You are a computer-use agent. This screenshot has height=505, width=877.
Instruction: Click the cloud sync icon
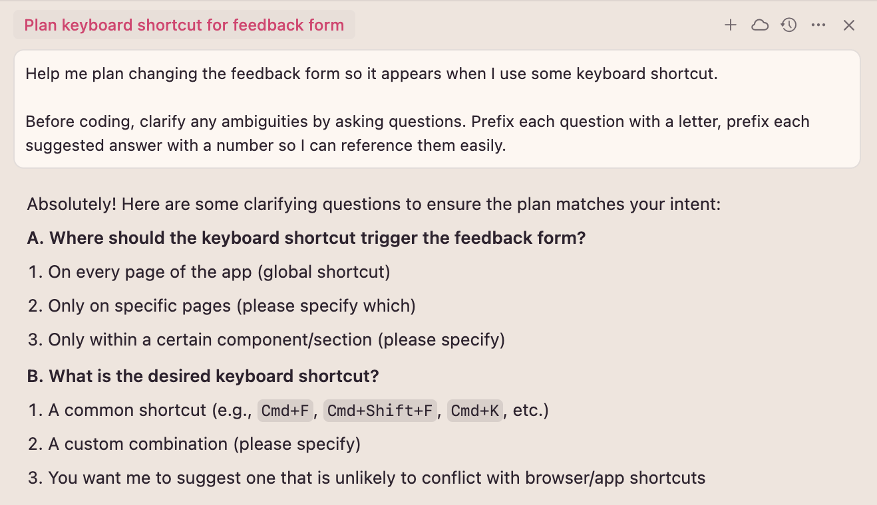759,25
